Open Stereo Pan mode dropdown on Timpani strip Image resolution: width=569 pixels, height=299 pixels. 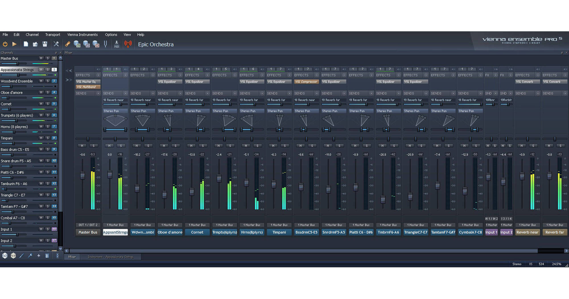pos(279,111)
